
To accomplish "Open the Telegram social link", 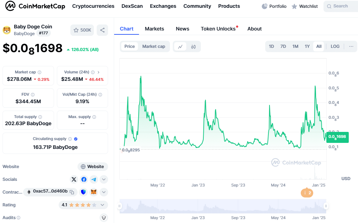I will coord(94,179).
